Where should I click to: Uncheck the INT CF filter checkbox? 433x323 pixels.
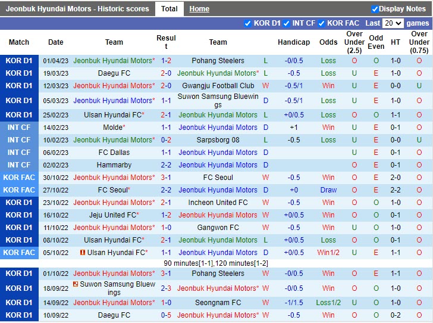[x=286, y=23]
